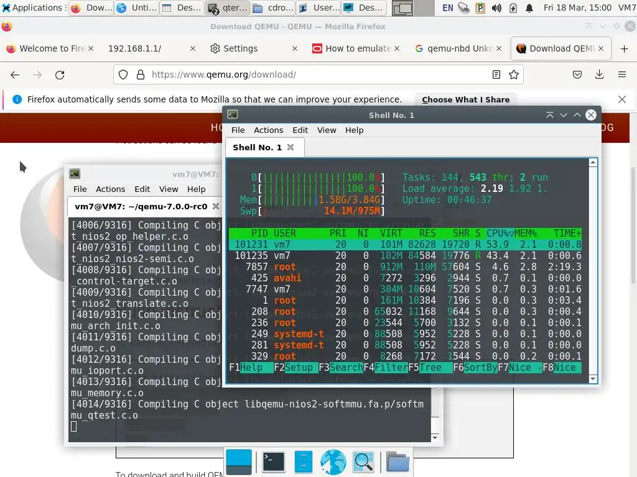The height and width of the screenshot is (477, 637).
Task: Close the vm7@VM7 qemu terminal tab
Action: pos(216,206)
